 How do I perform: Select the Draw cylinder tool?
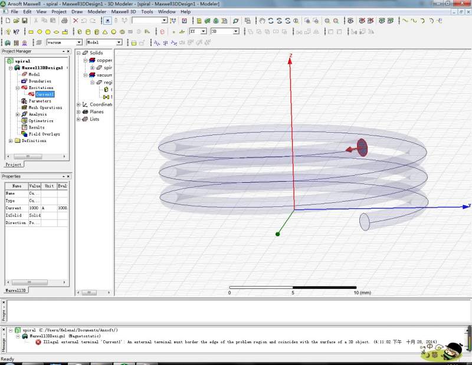88,32
